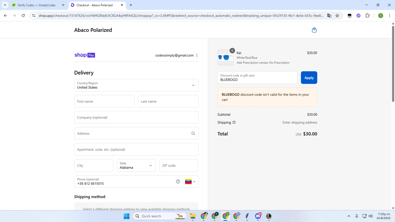This screenshot has height=222, width=395.
Task: Reload the checkout page
Action: tap(23, 16)
